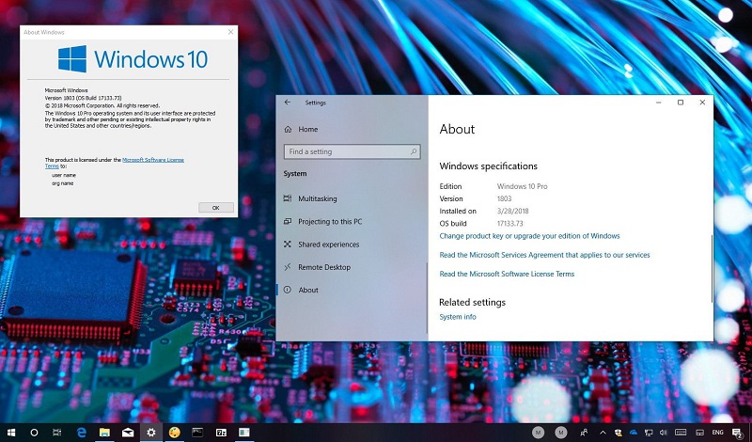Open the Microsoft Software License Terms link in About Windows
This screenshot has width=752, height=442.
click(x=153, y=160)
